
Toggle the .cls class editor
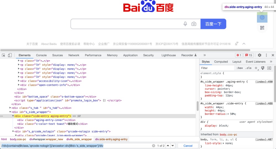(x=248, y=68)
